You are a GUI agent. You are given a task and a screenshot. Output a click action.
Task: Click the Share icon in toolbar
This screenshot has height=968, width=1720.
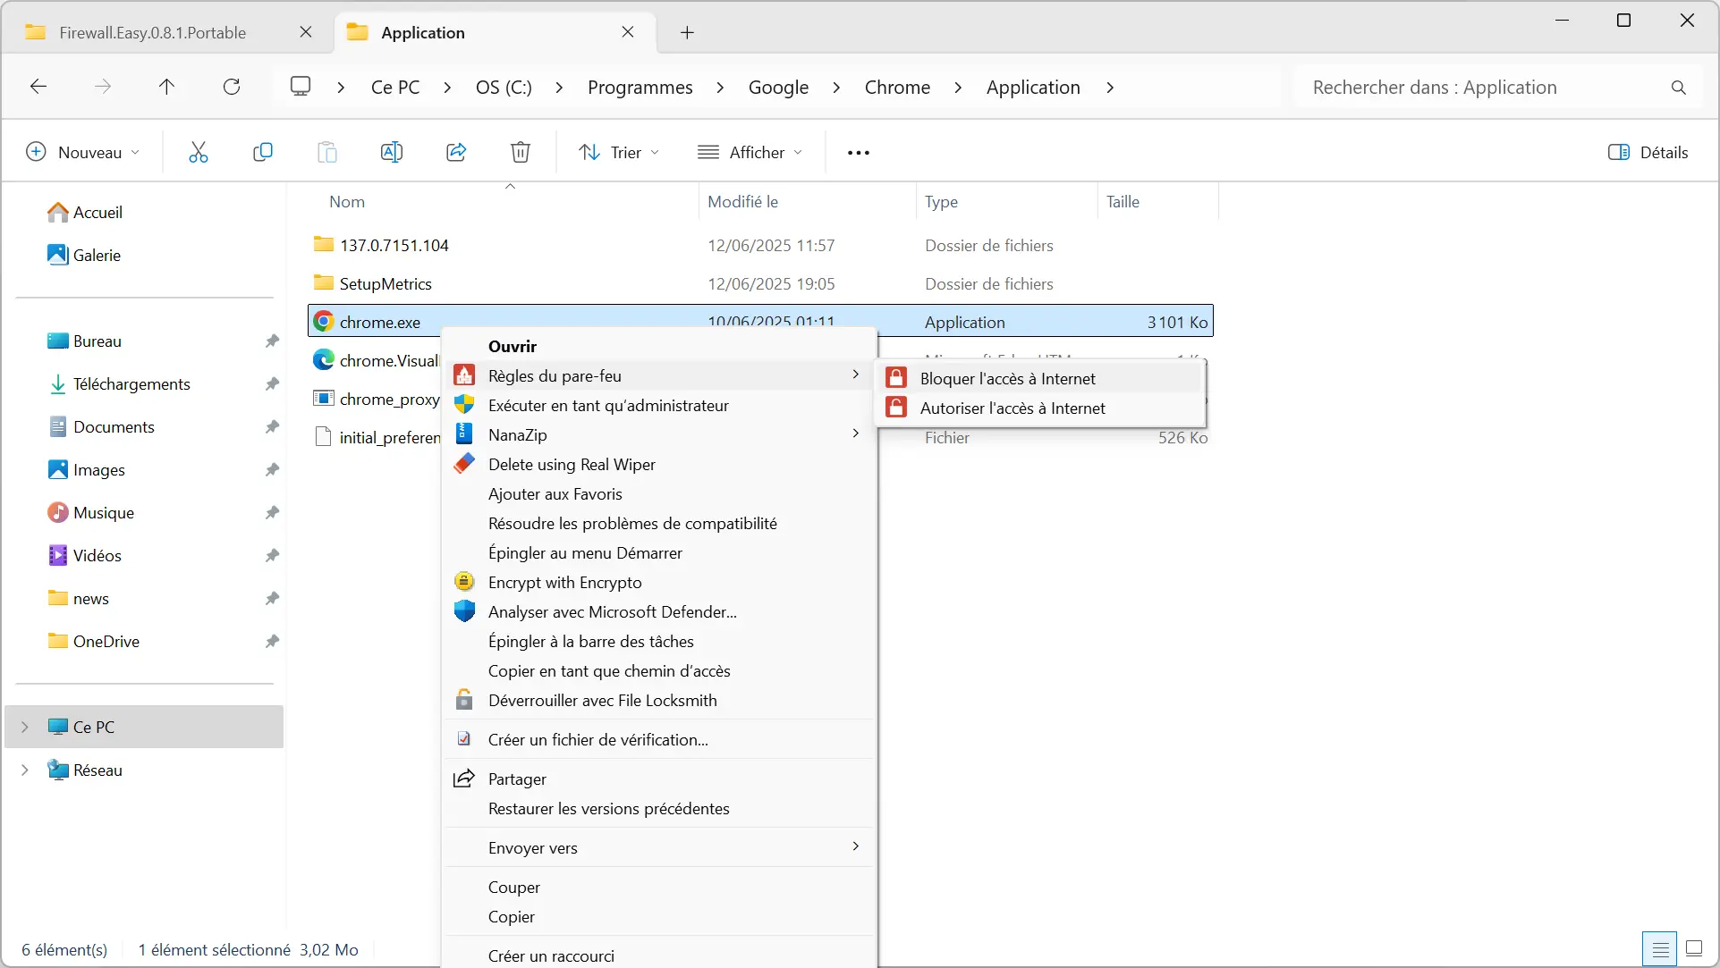click(x=456, y=152)
